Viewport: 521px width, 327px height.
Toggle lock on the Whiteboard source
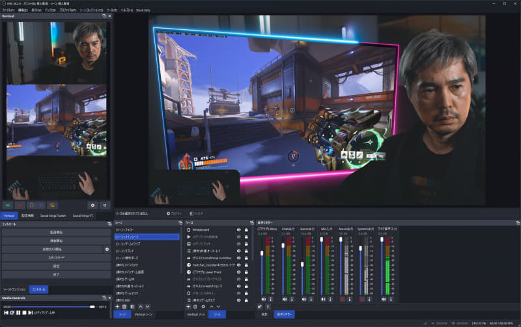tap(246, 230)
